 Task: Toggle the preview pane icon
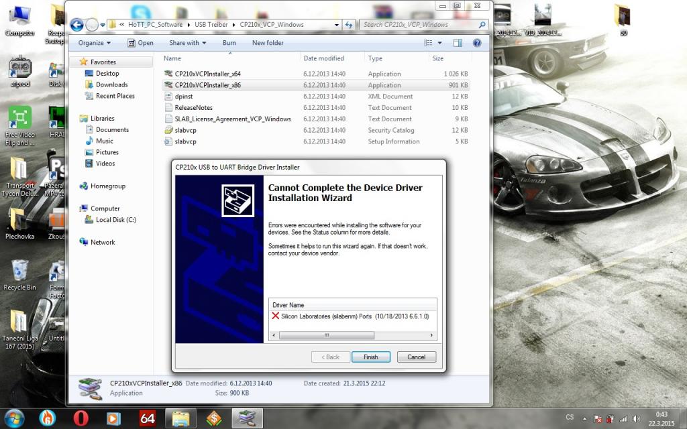(x=458, y=43)
